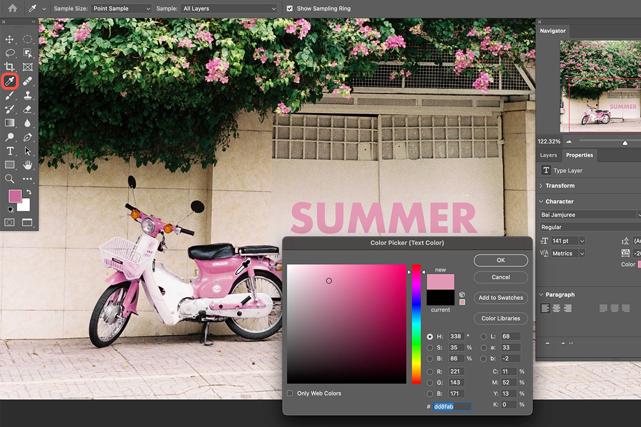Select the Path Selection tool
The height and width of the screenshot is (427, 641).
[27, 151]
